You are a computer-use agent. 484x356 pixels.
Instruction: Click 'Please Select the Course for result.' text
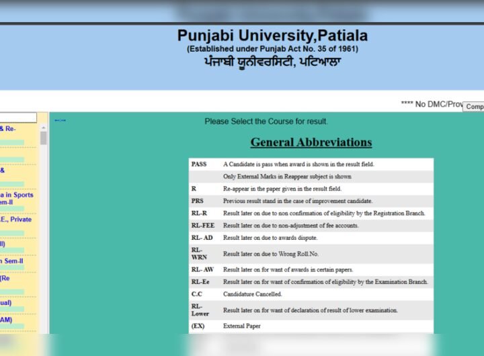266,121
